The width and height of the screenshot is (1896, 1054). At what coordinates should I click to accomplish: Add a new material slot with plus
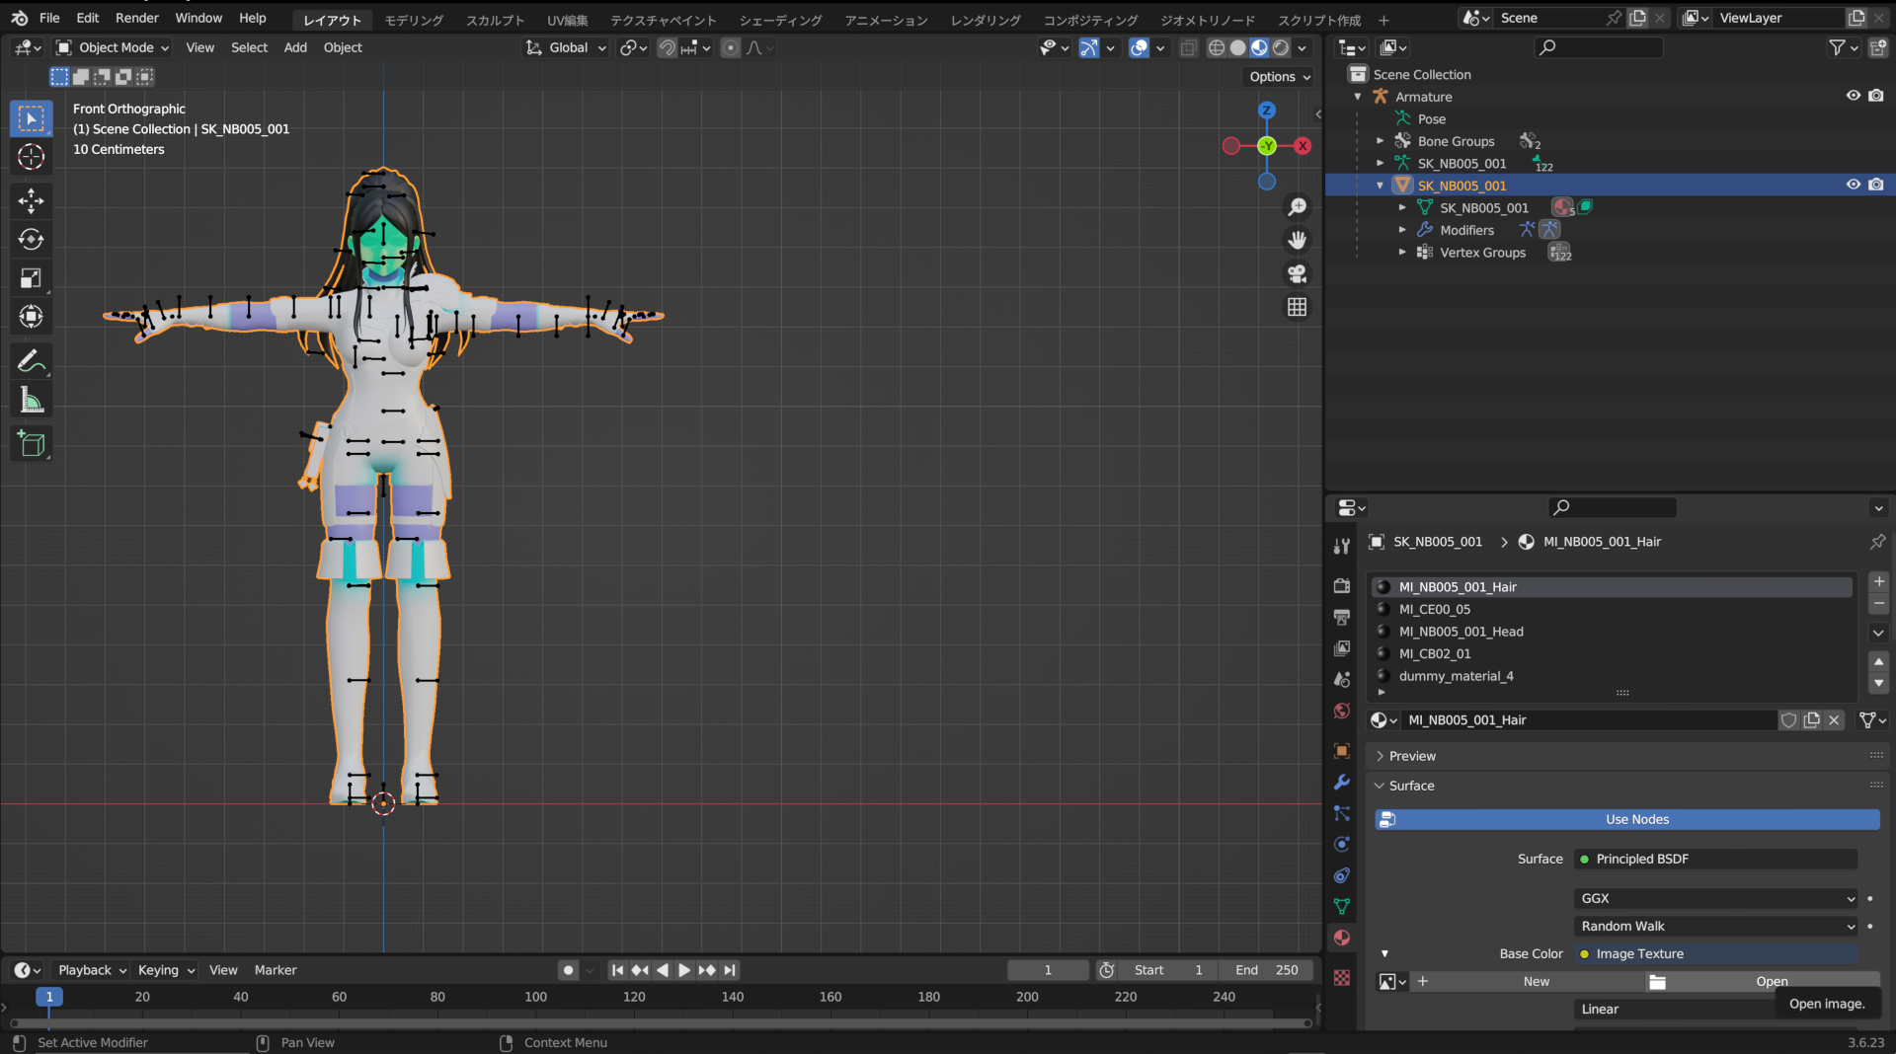tap(1879, 582)
